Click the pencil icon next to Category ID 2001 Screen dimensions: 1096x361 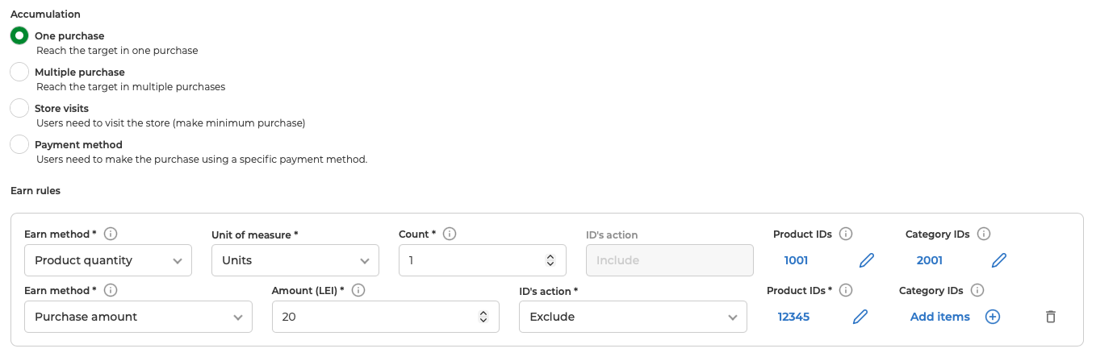[x=999, y=260]
